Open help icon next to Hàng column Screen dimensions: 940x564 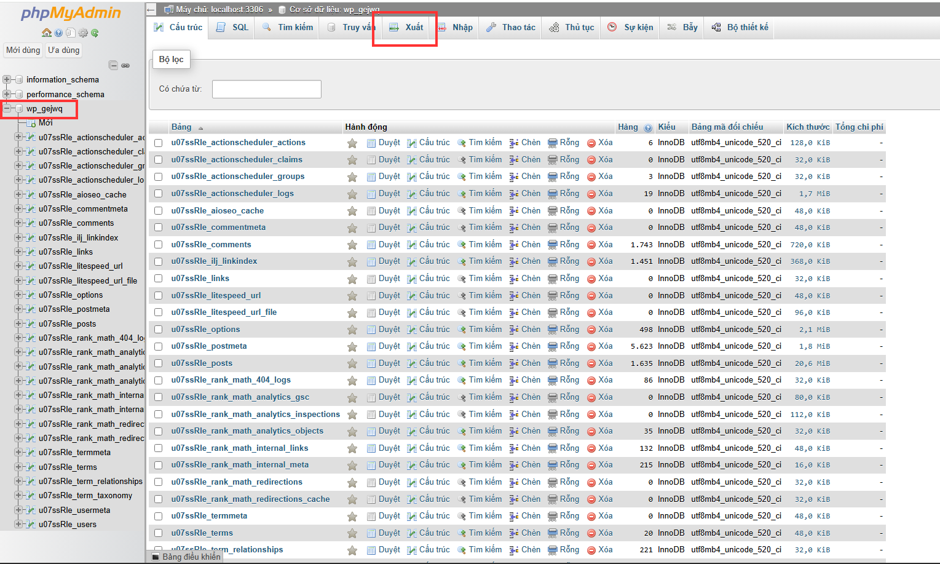648,128
